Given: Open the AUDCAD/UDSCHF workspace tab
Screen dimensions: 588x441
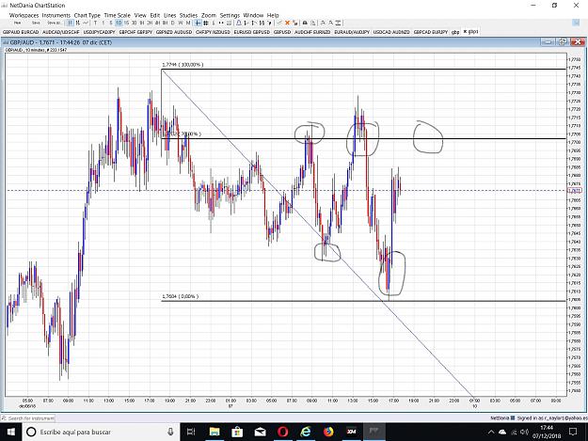Looking at the screenshot, I should [61, 32].
